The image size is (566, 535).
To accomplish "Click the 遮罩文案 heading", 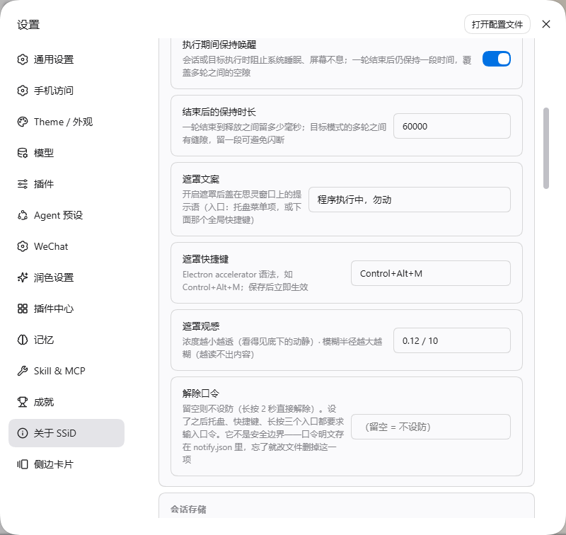I will click(x=201, y=179).
